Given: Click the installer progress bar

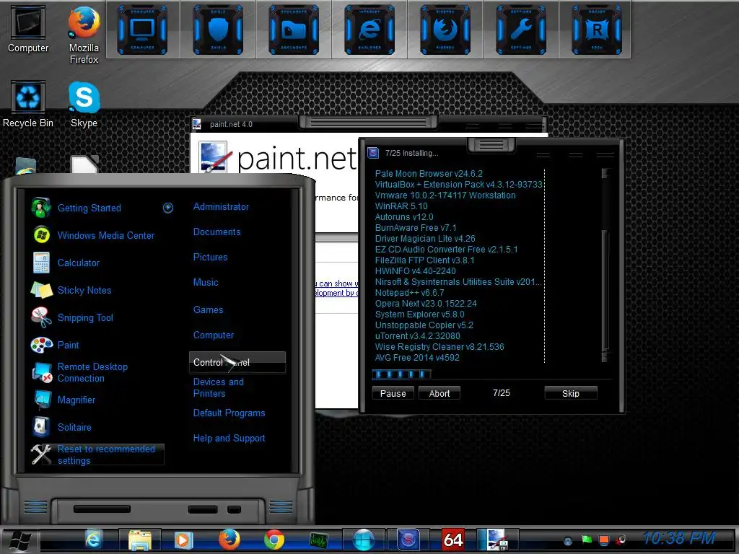Looking at the screenshot, I should point(401,374).
